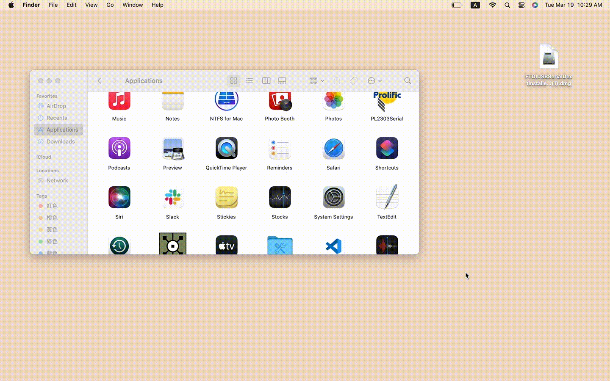Select the Time Machine app icon
This screenshot has width=610, height=381.
pos(119,245)
